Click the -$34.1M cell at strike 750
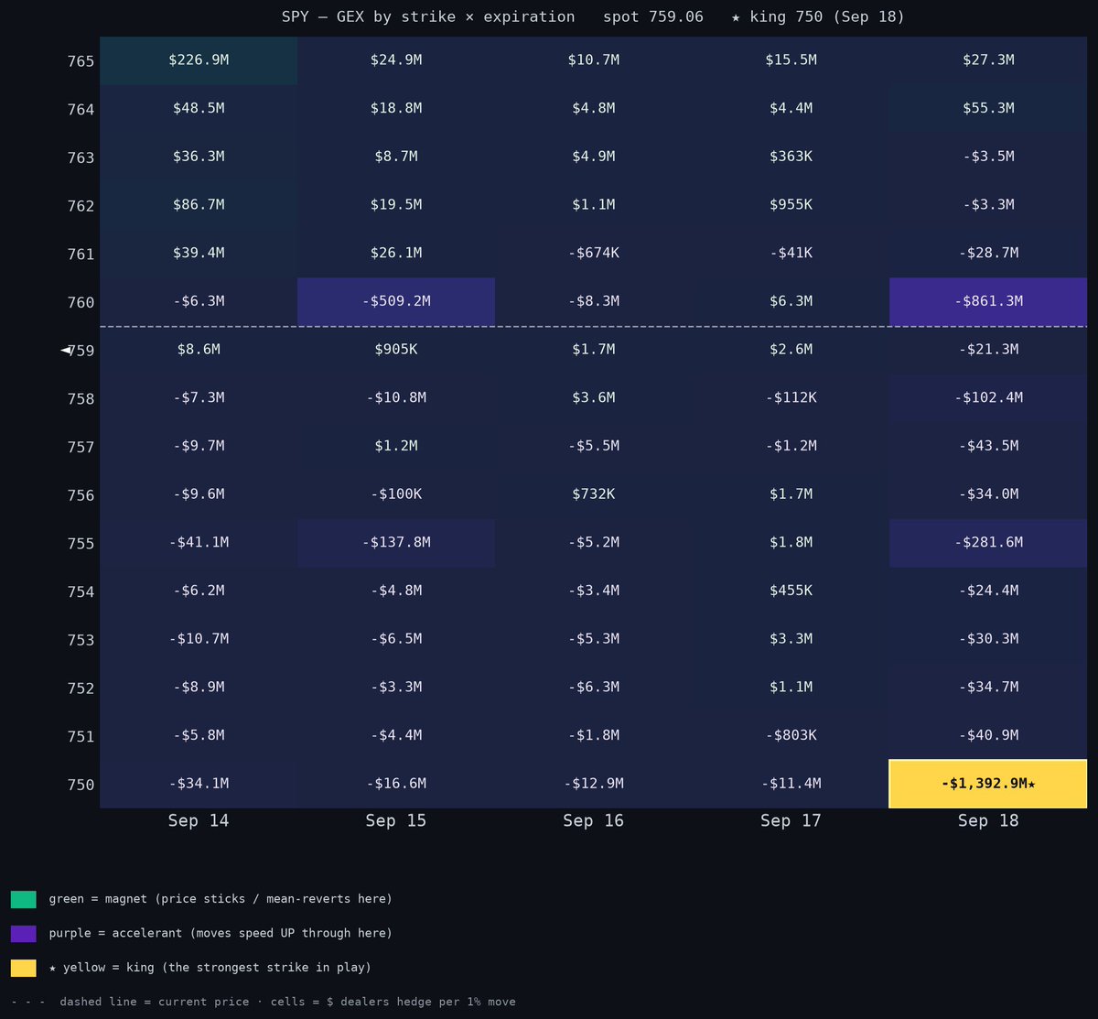 click(x=199, y=784)
